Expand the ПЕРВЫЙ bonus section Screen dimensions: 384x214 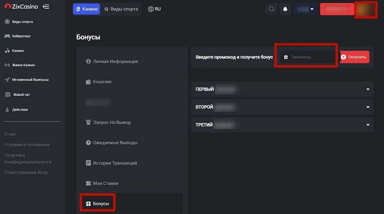[x=280, y=90]
